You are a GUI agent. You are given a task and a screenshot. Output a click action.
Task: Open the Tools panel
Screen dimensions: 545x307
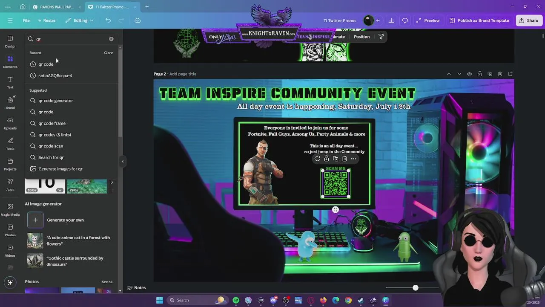click(10, 144)
